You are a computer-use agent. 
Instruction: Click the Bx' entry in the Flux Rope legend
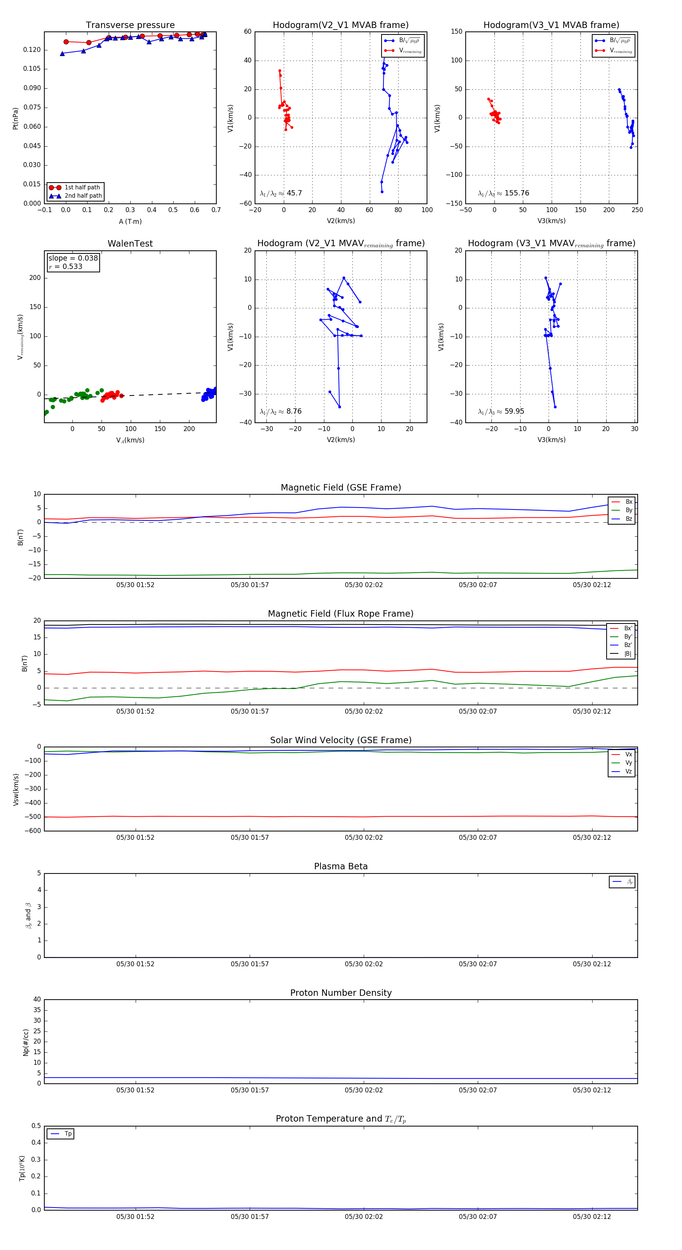pyautogui.click(x=621, y=628)
